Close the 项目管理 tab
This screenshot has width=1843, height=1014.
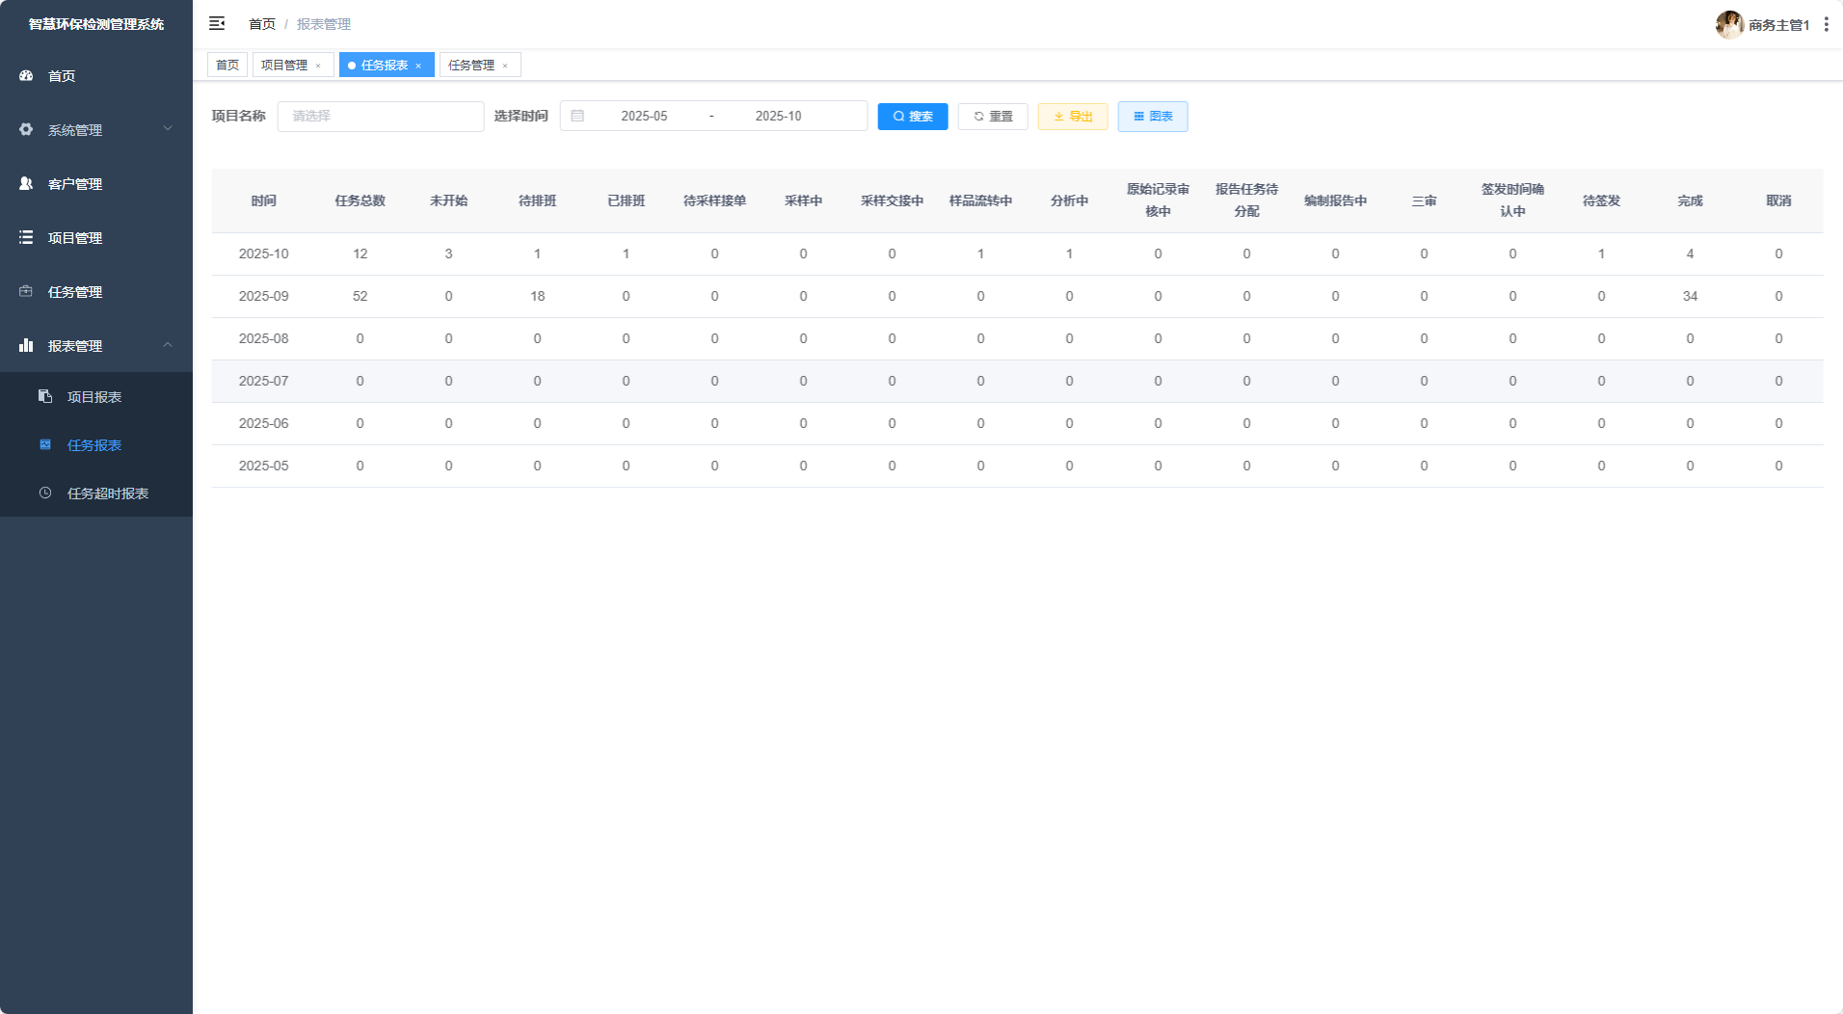tap(318, 66)
